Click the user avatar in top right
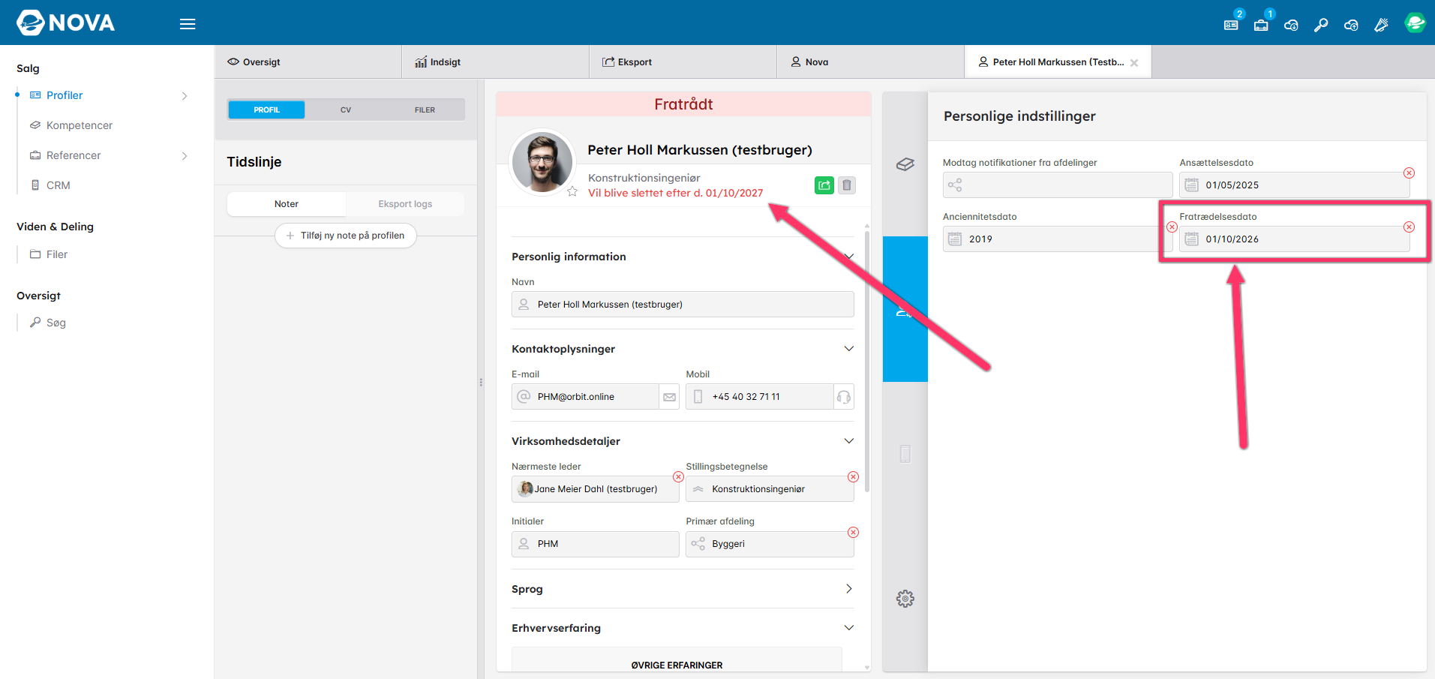 coord(1415,23)
